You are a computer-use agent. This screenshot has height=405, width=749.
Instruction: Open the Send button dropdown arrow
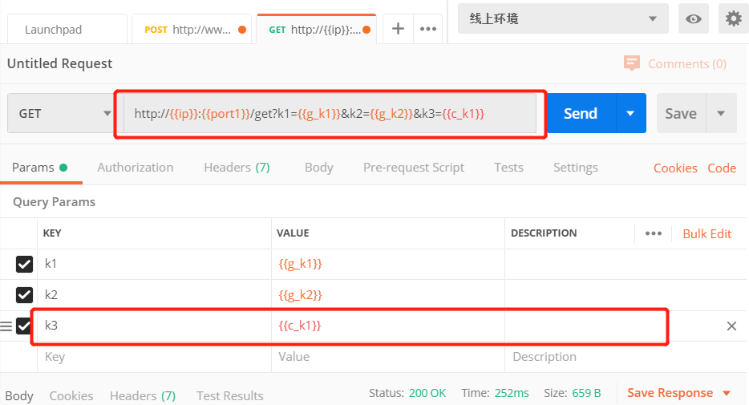pos(630,113)
